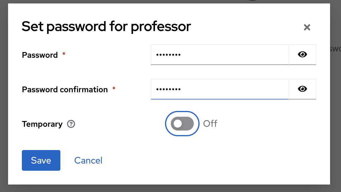The image size is (341, 192).
Task: Reveal the Password field contents with eye icon
Action: (x=302, y=55)
